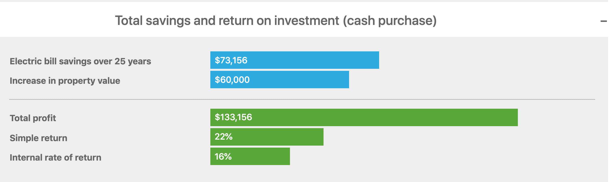Click the $73,156 value text
The height and width of the screenshot is (182, 611).
[x=231, y=60]
